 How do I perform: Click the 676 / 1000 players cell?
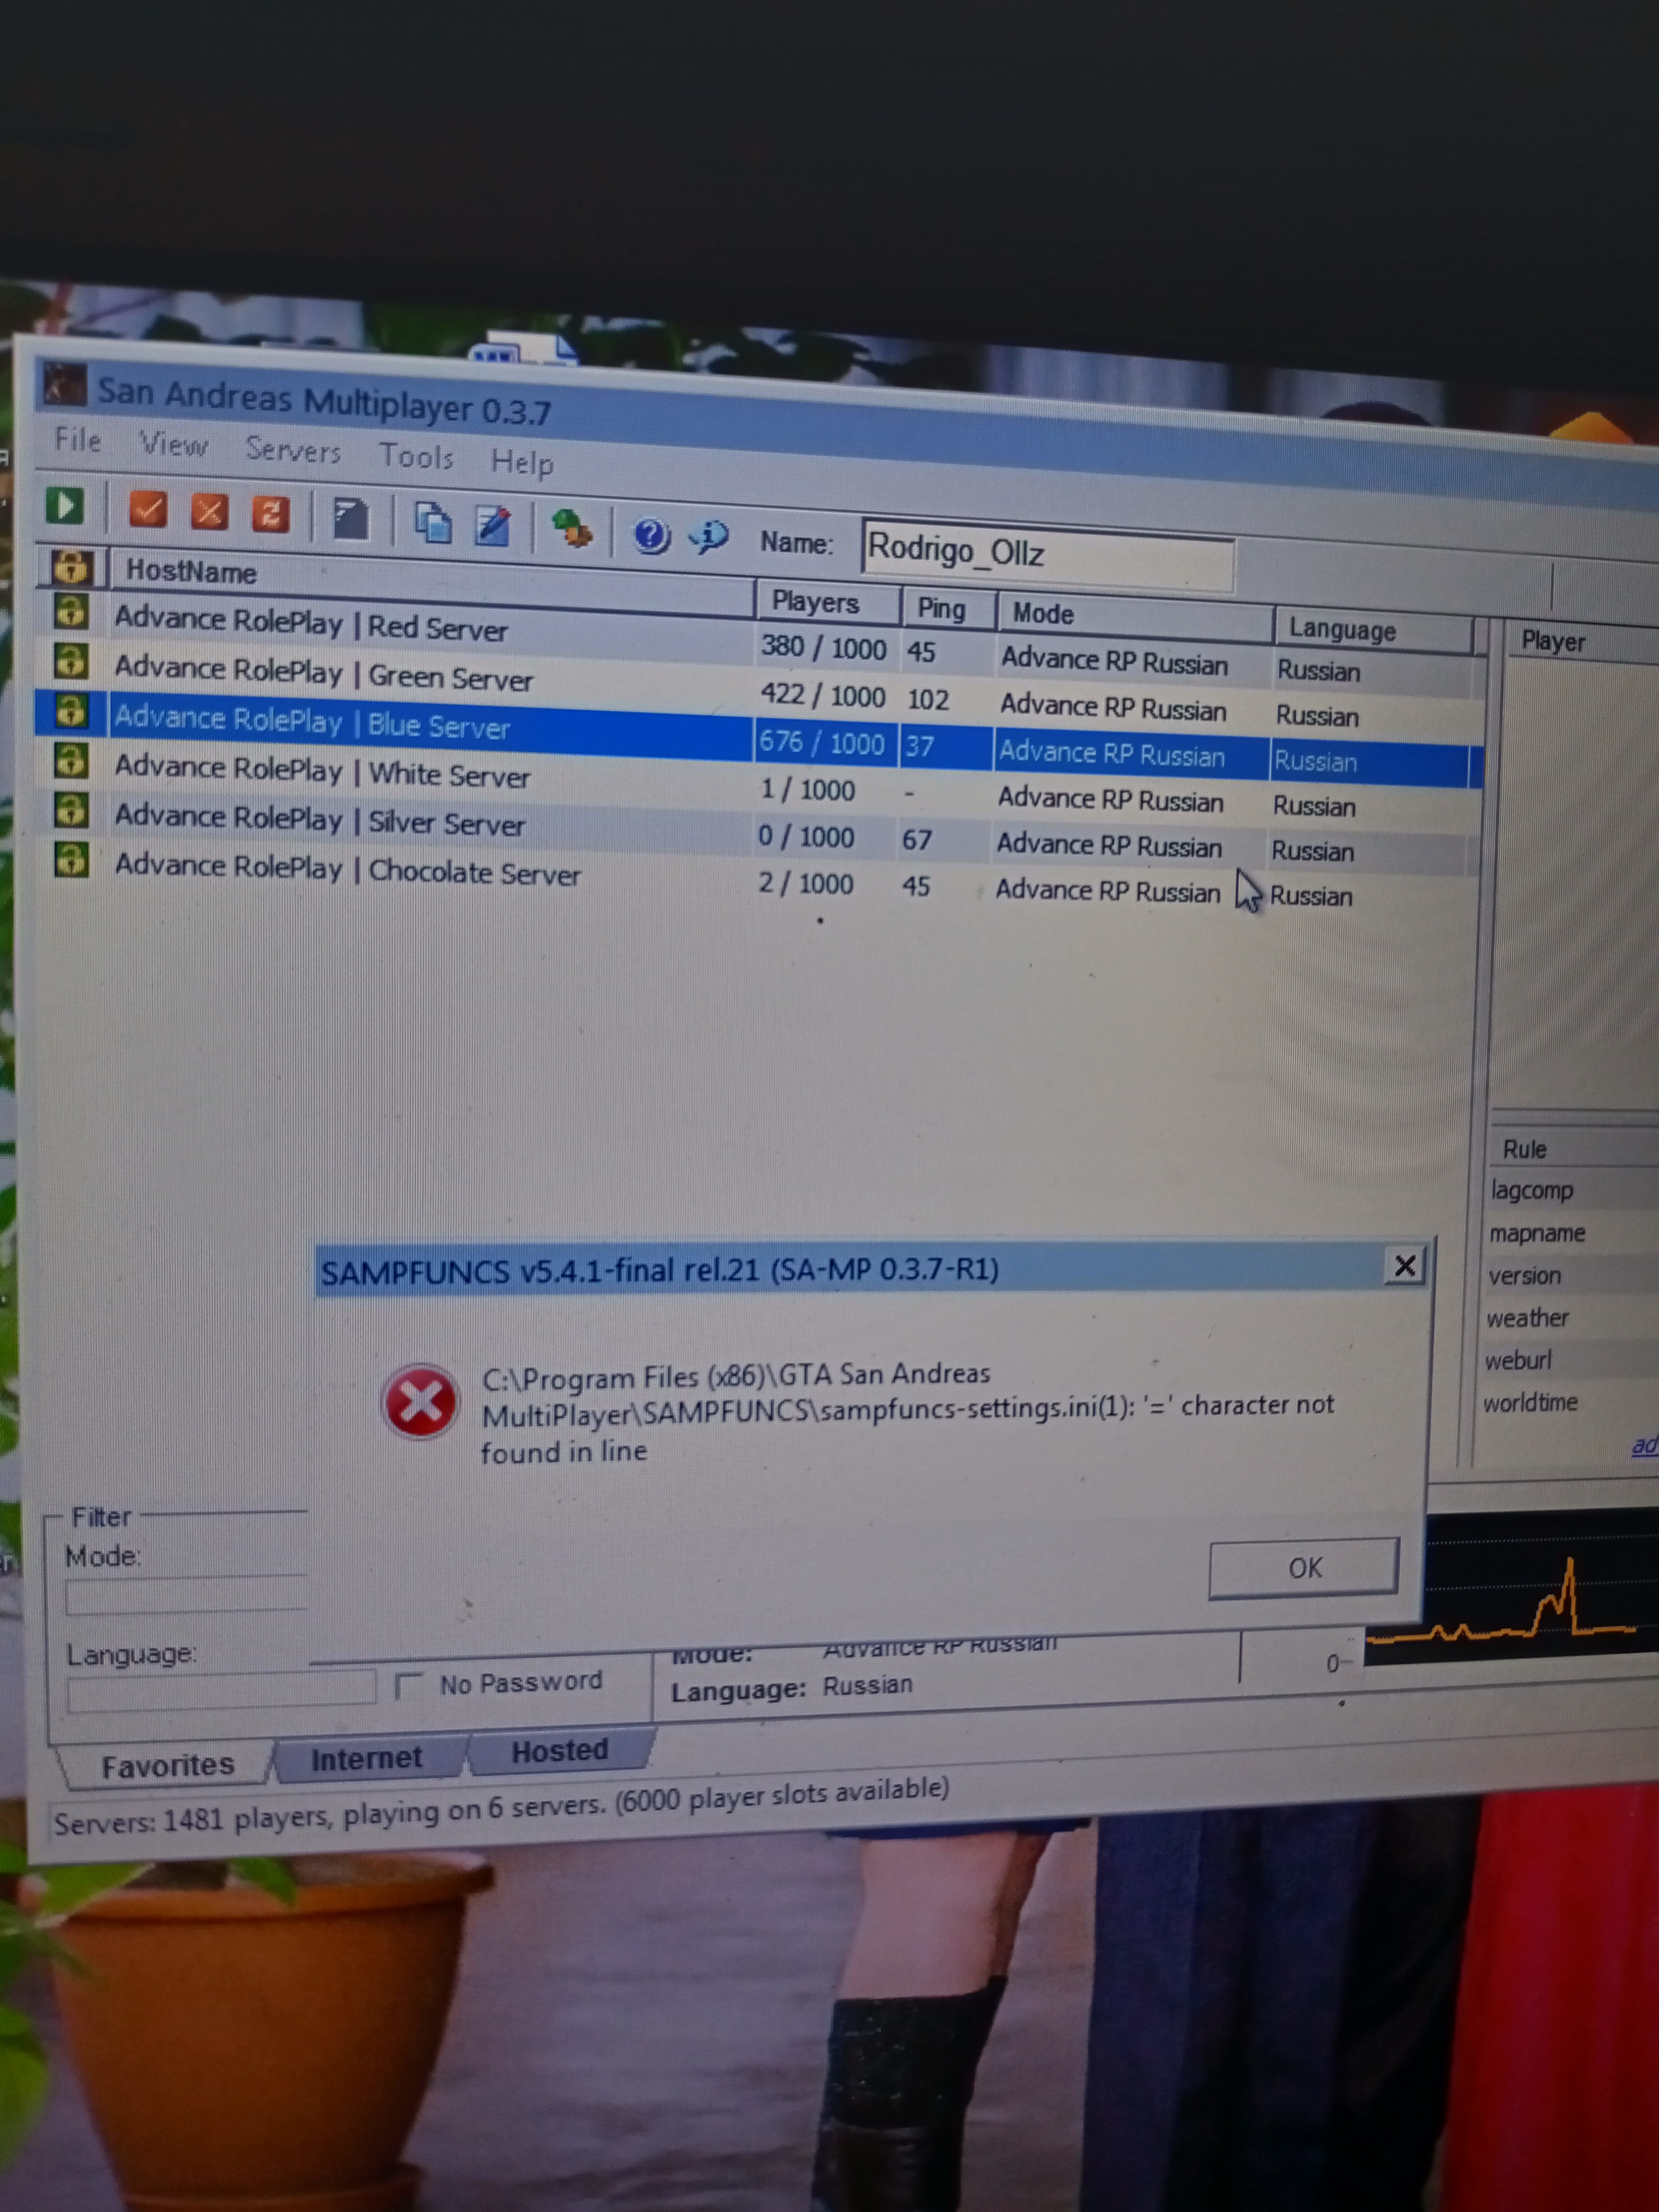pyautogui.click(x=822, y=743)
